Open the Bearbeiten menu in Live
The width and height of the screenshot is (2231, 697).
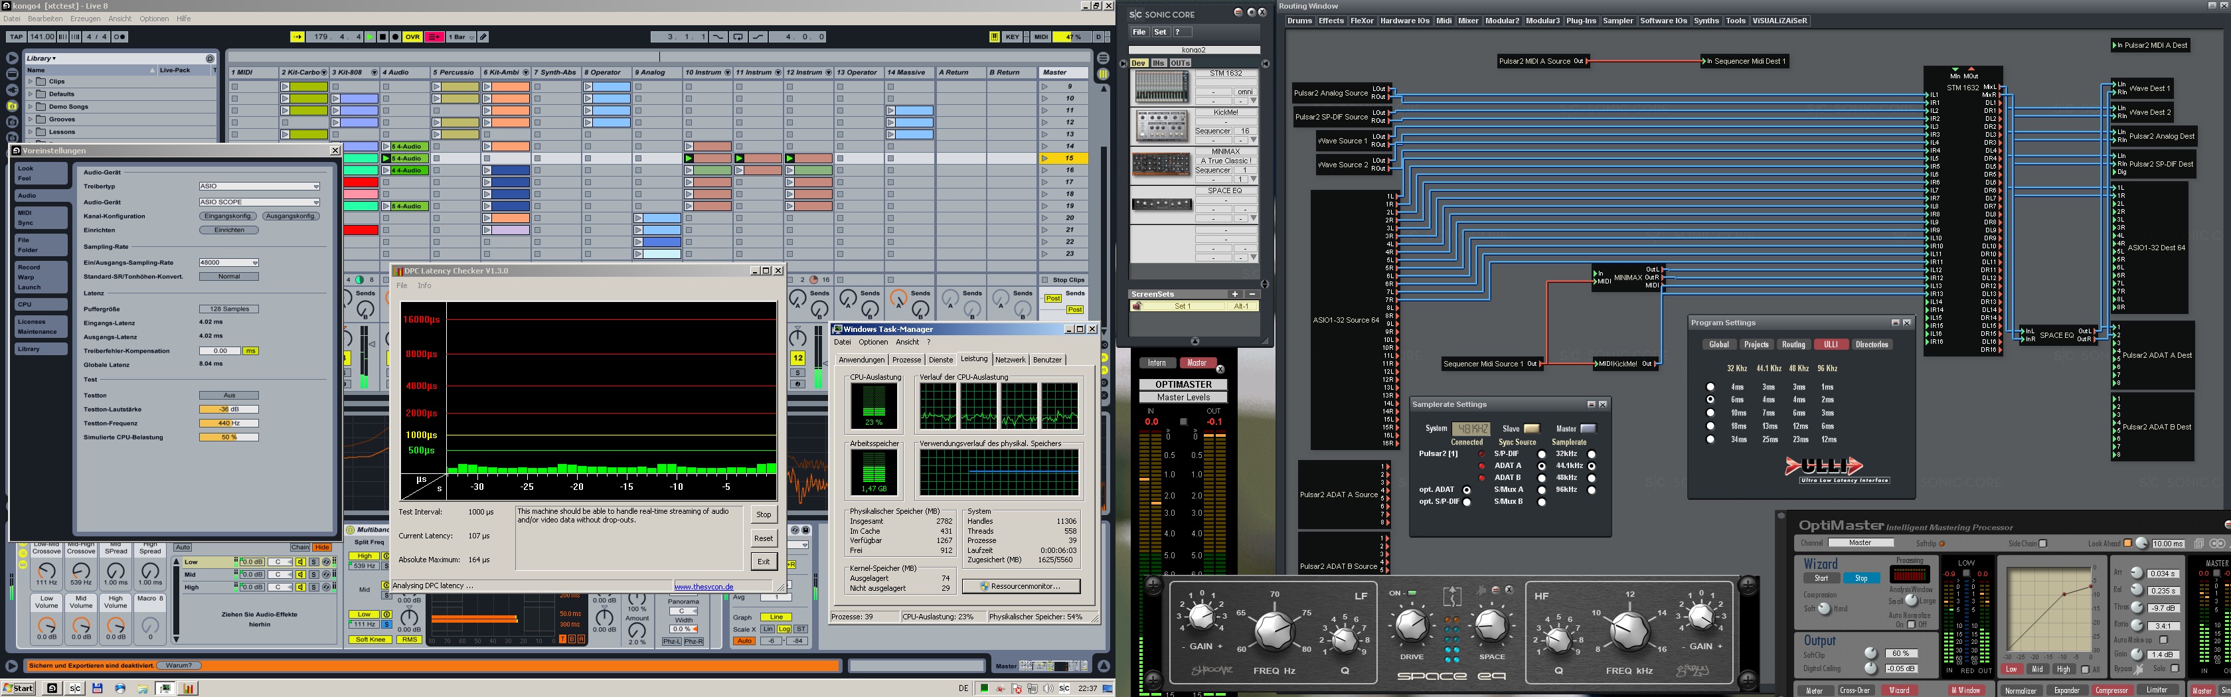pyautogui.click(x=45, y=18)
